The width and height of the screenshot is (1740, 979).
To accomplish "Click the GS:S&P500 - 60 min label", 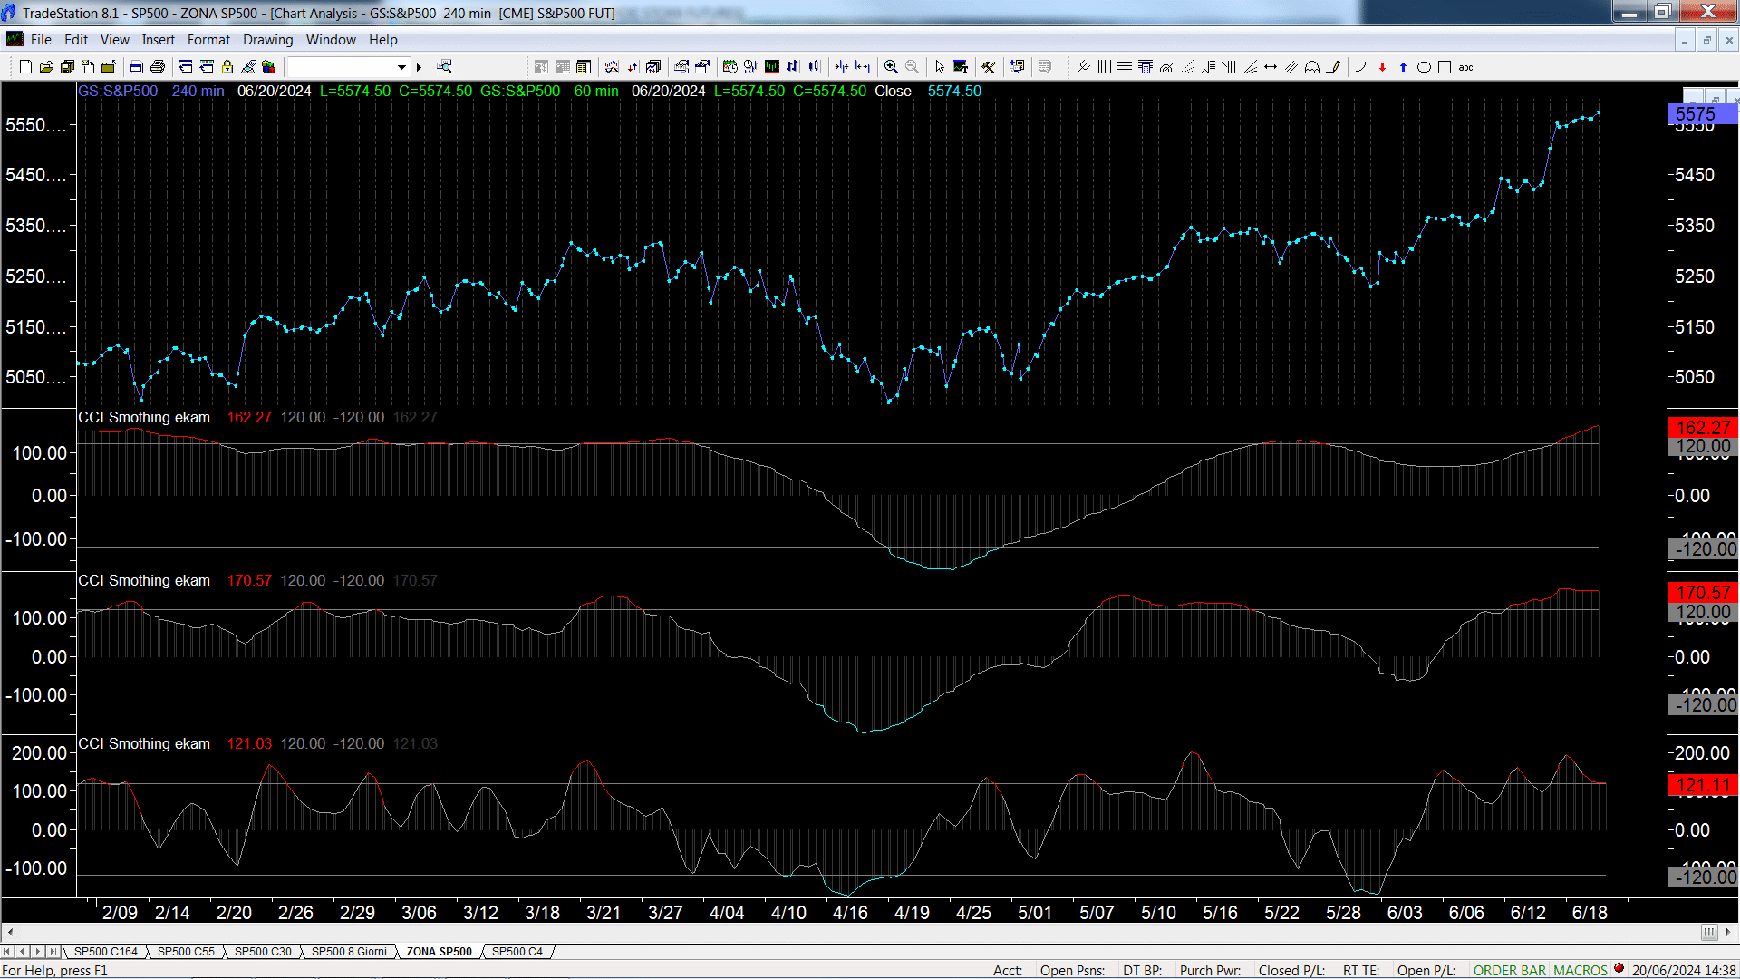I will click(x=549, y=92).
